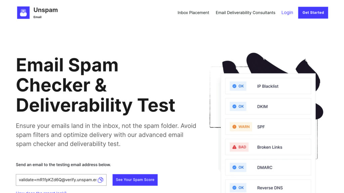344x193 pixels.
Task: Click the Unspam brand name text
Action: pyautogui.click(x=46, y=10)
